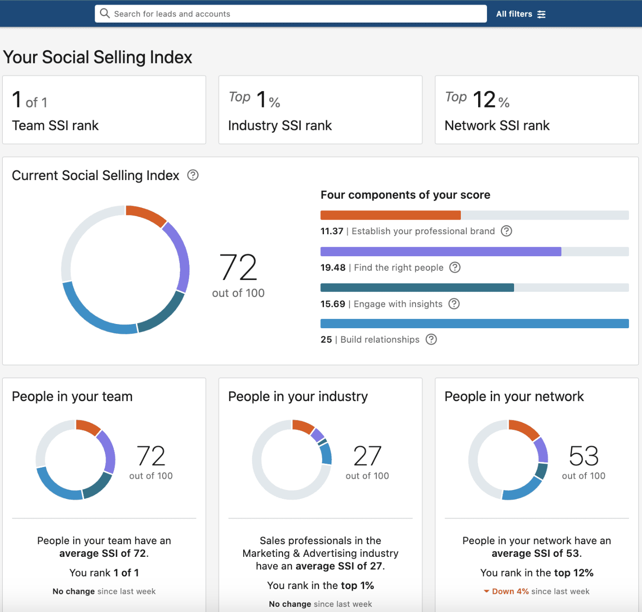Click the search for leads input field
642x612 pixels.
click(289, 14)
